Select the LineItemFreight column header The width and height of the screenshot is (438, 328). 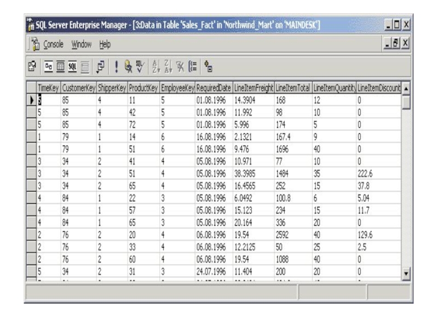pyautogui.click(x=253, y=88)
